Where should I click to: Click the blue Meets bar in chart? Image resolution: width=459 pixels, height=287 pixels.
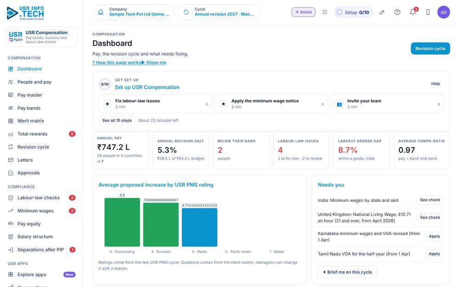point(199,227)
